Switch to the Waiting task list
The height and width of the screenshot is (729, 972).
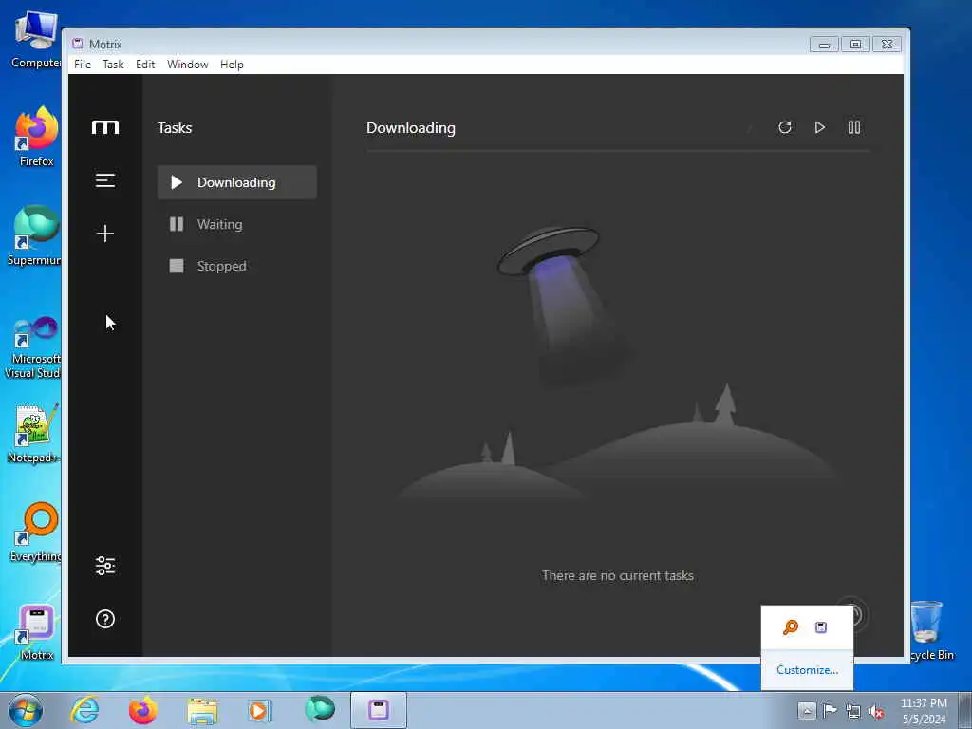click(x=236, y=224)
